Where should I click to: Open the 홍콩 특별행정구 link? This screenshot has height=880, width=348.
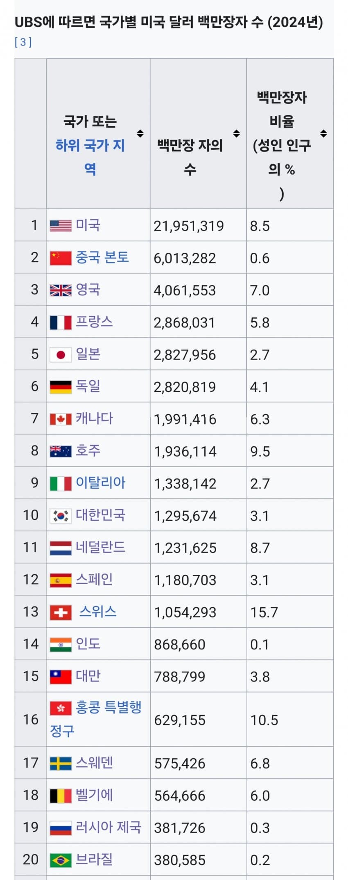[x=96, y=719]
